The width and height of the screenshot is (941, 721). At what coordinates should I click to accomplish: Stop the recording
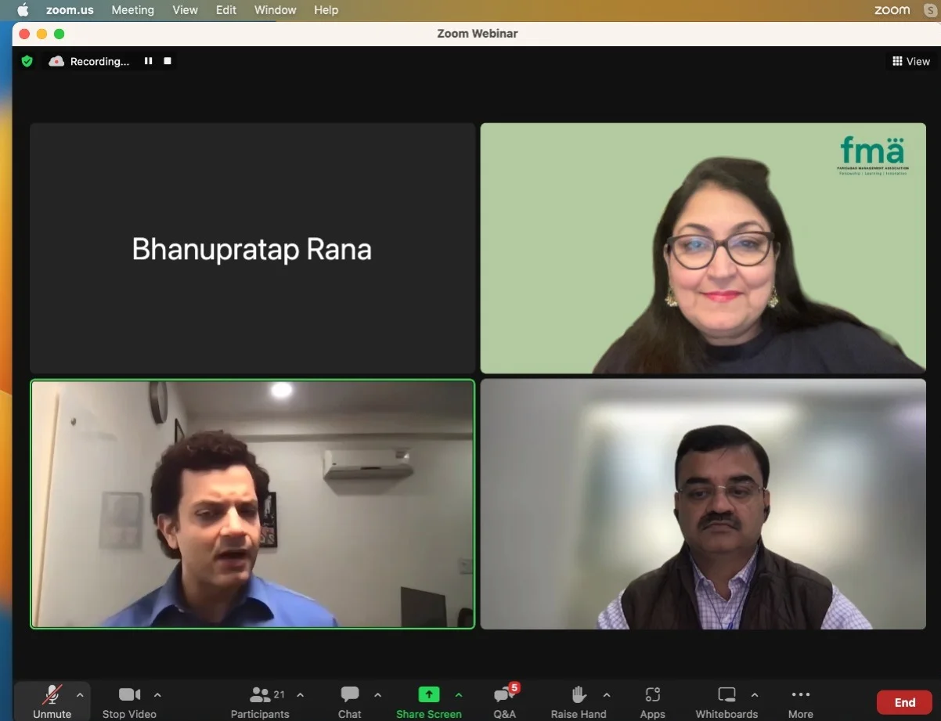tap(167, 61)
